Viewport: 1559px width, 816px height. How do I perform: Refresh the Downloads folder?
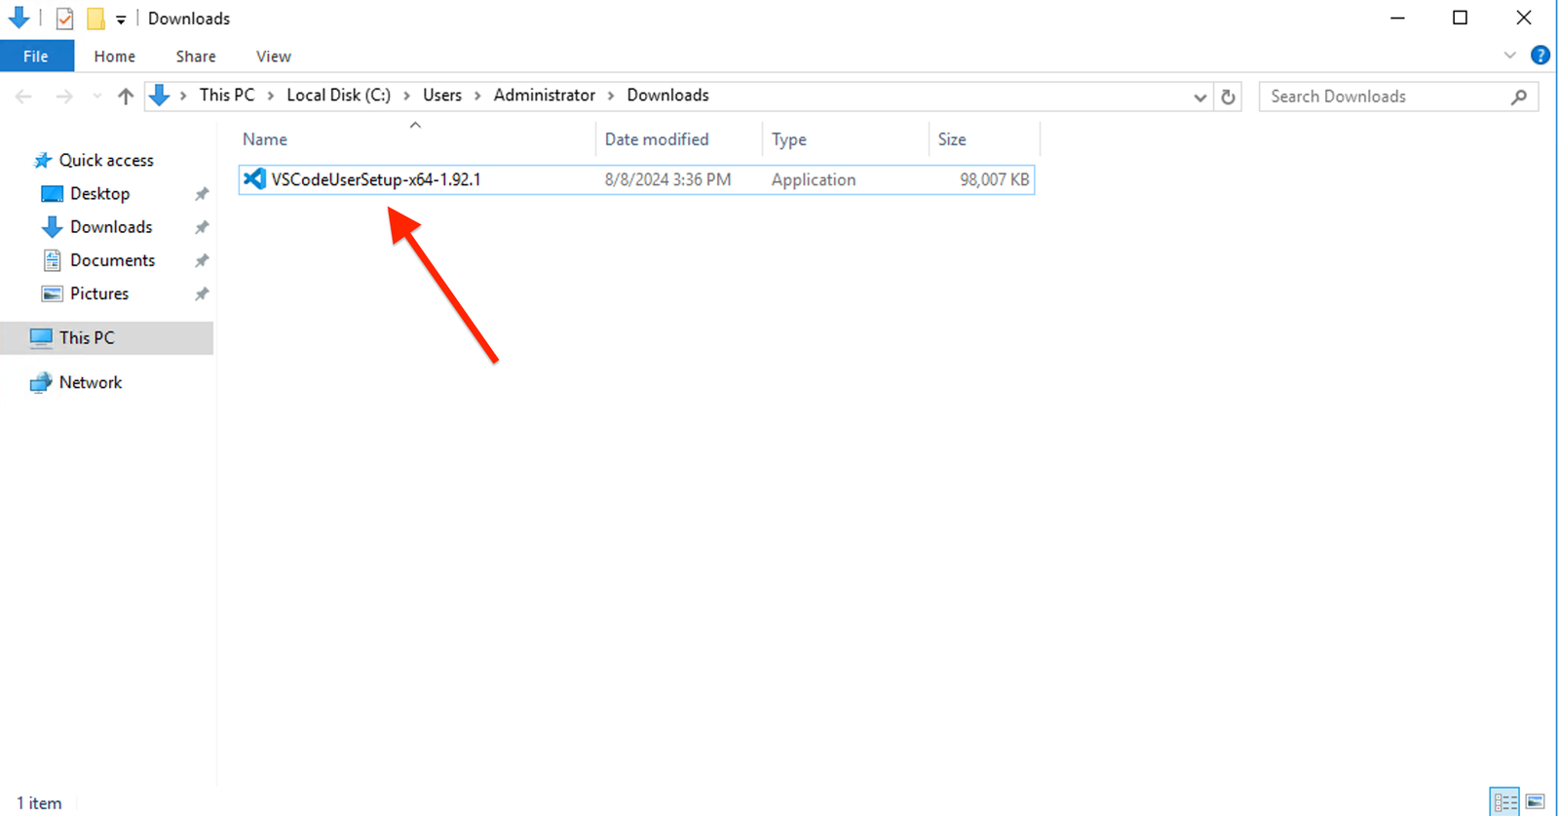[1228, 97]
